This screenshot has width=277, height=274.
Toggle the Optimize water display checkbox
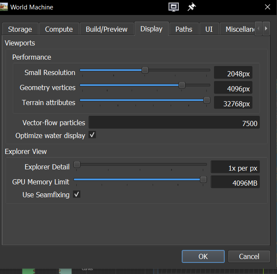[x=92, y=135]
